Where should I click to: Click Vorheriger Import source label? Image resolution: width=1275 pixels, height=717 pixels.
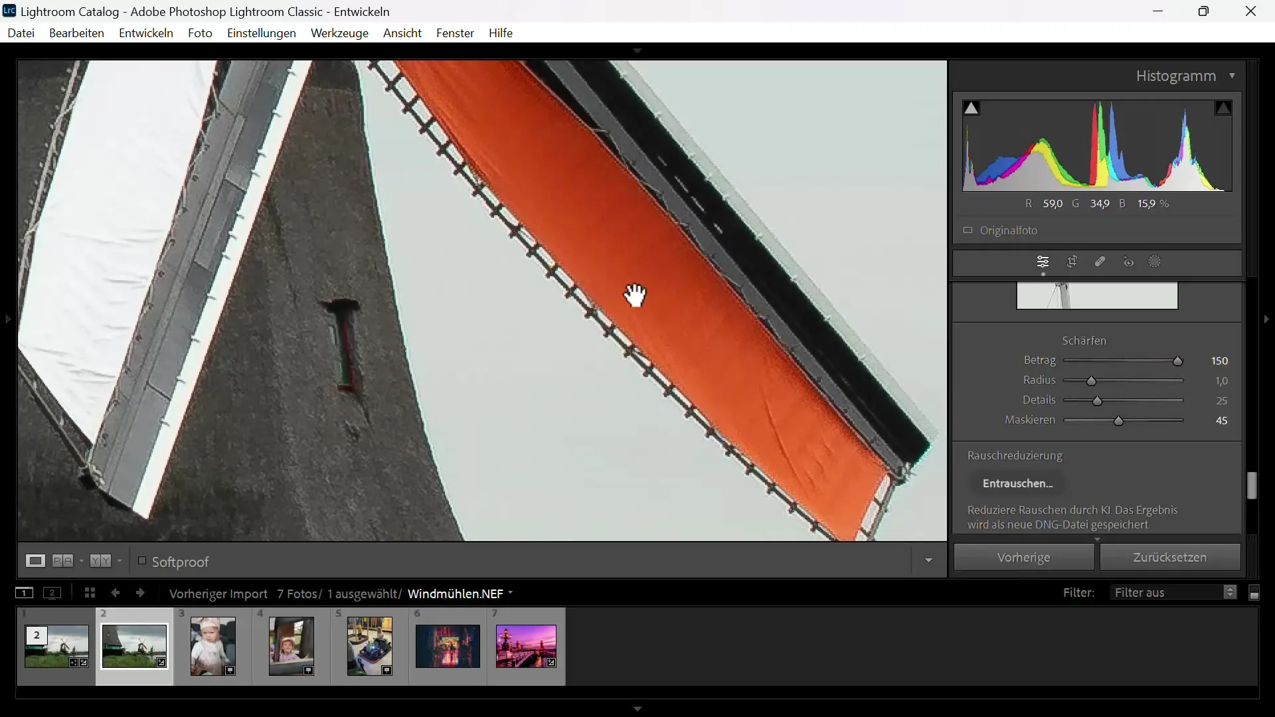(218, 594)
